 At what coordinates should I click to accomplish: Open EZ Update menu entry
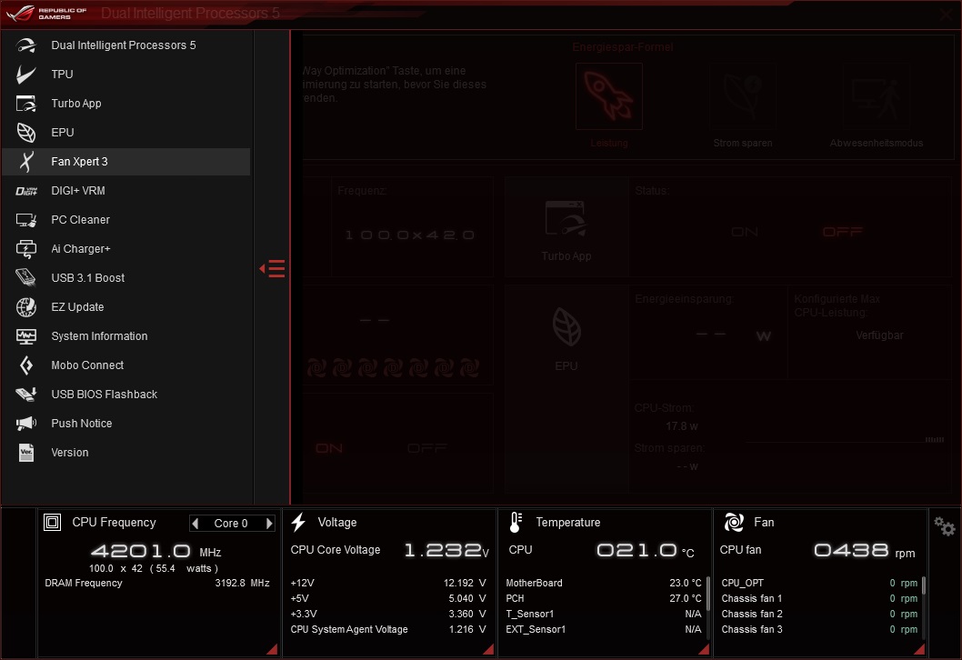coord(126,307)
